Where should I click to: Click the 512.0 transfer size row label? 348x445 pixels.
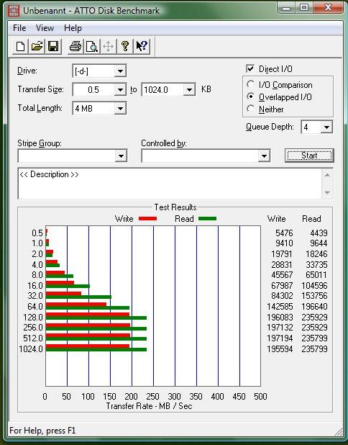pyautogui.click(x=33, y=338)
